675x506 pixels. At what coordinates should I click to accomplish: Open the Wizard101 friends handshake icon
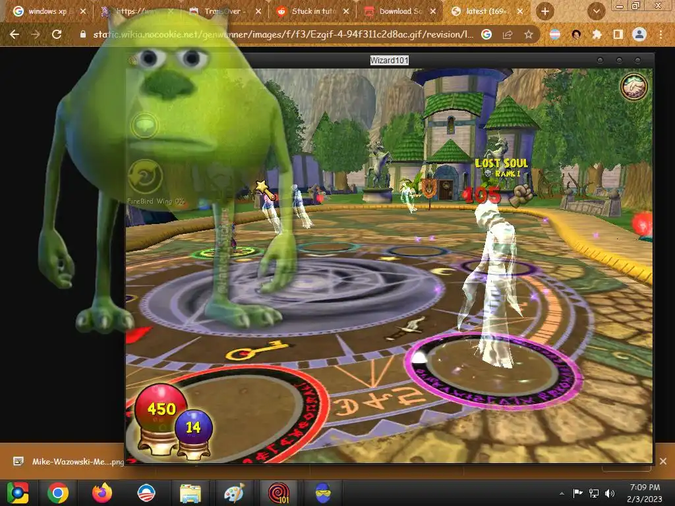tap(634, 86)
